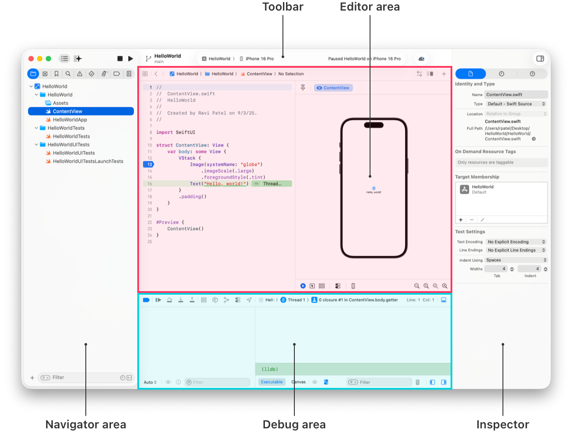Image resolution: width=572 pixels, height=431 pixels.
Task: Select Thread 1 in debug bar
Action: 293,300
